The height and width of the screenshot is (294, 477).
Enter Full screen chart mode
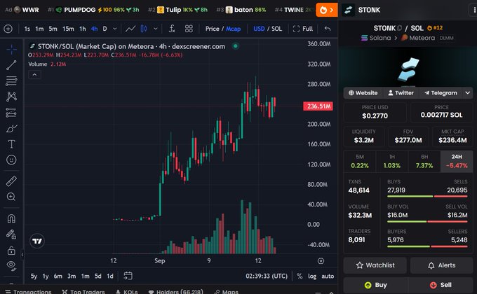pyautogui.click(x=303, y=29)
